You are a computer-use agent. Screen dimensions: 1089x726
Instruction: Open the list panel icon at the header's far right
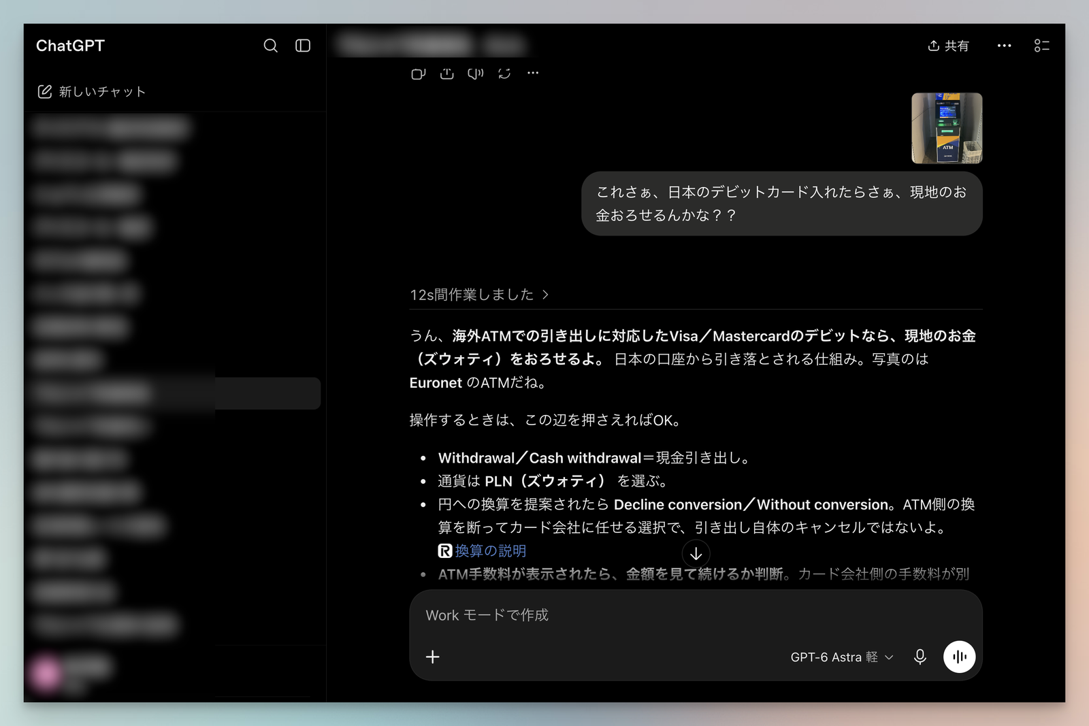click(x=1041, y=46)
